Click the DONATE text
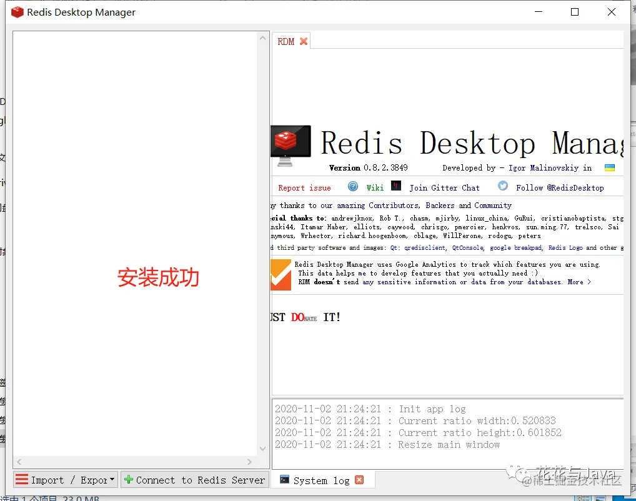 (304, 317)
